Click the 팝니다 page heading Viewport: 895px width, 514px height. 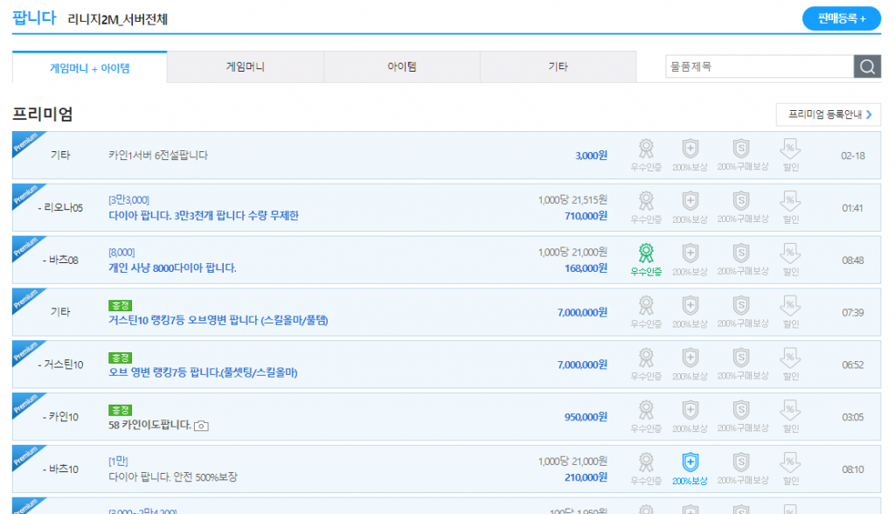click(x=34, y=17)
